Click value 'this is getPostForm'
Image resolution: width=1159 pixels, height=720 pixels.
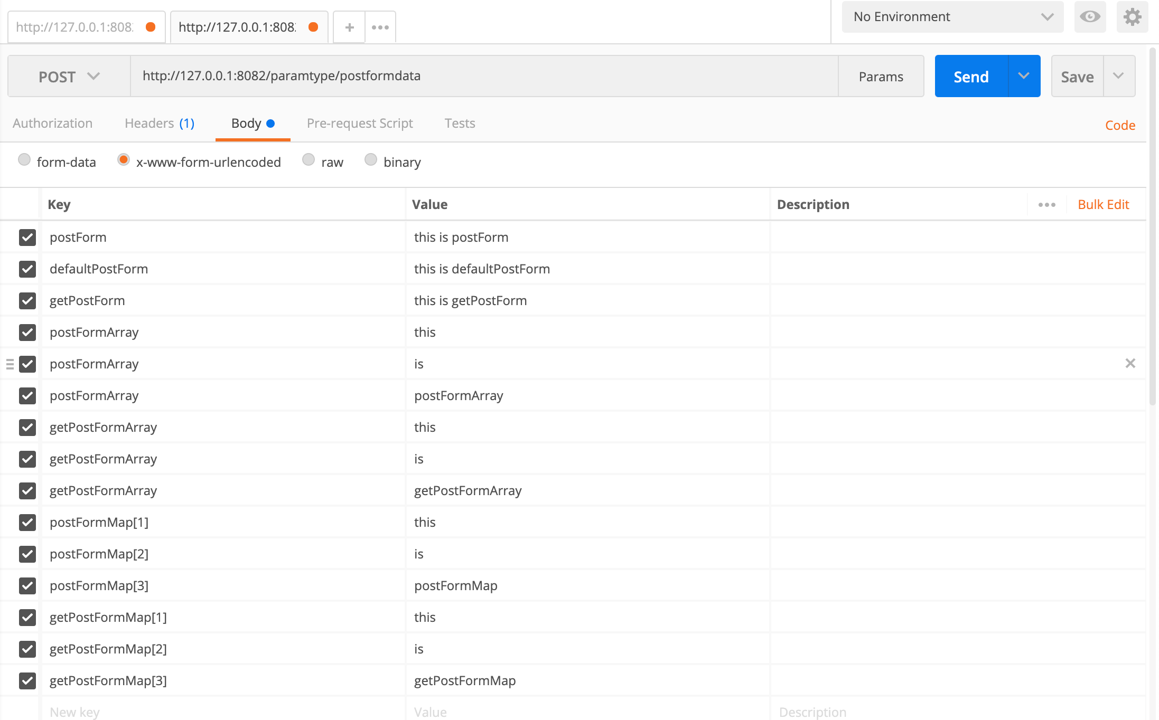coord(470,301)
